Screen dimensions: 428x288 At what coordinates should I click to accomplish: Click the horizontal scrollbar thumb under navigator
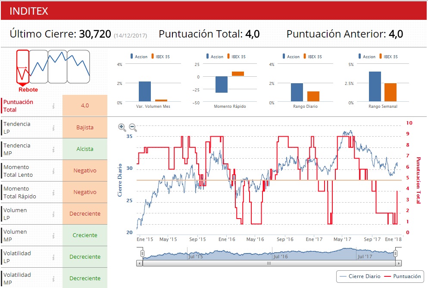(269, 263)
